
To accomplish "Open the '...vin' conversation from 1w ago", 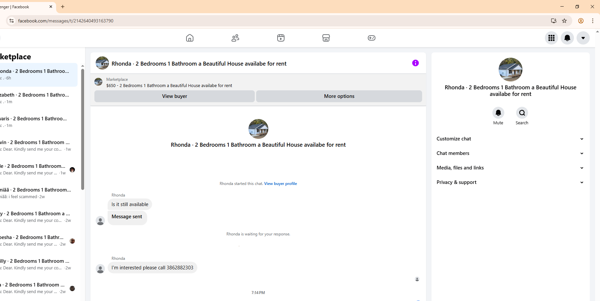I will click(39, 146).
